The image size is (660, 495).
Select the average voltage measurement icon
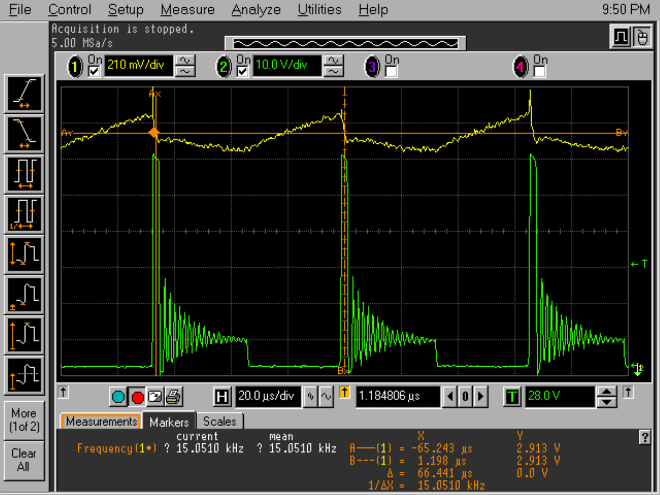[24, 376]
